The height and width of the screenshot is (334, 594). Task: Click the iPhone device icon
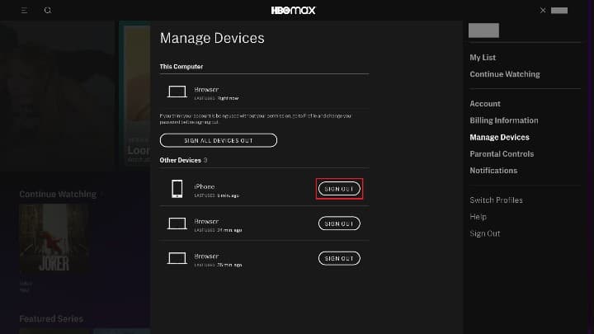point(177,189)
